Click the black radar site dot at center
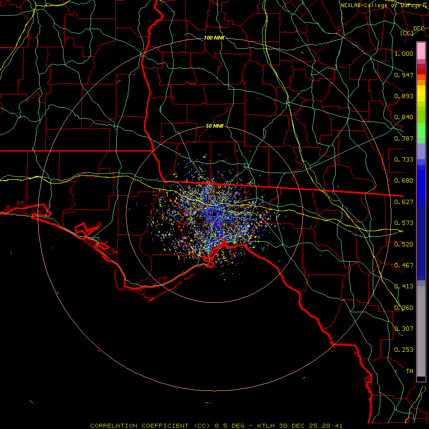The image size is (429, 429). [214, 214]
